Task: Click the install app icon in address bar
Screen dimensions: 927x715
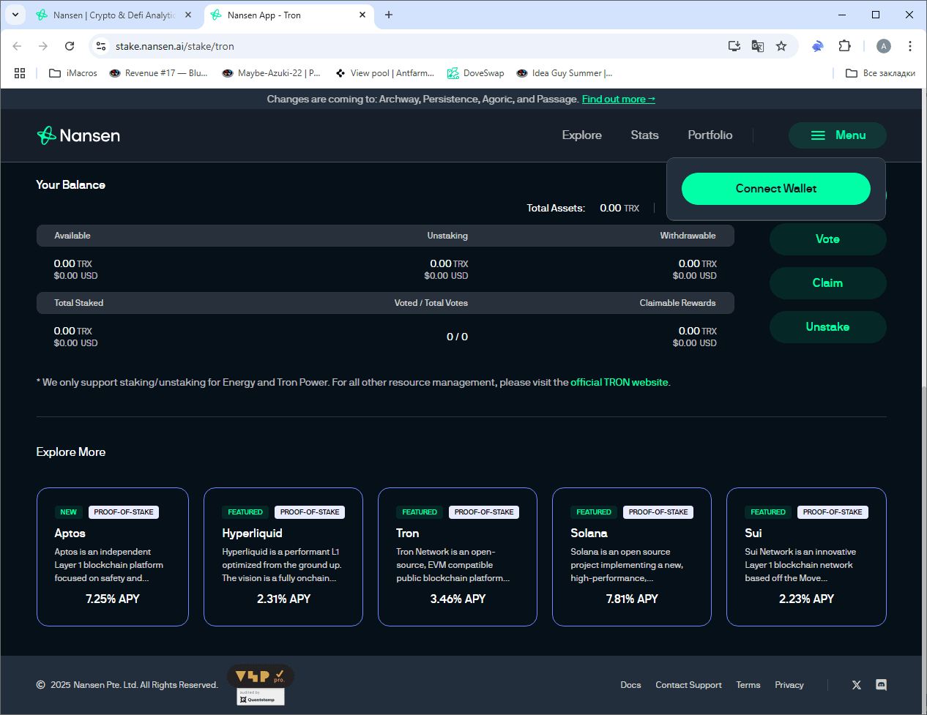Action: pos(734,46)
